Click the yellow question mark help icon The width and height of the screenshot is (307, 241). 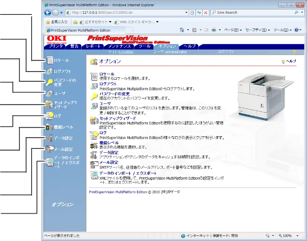[x=294, y=52]
